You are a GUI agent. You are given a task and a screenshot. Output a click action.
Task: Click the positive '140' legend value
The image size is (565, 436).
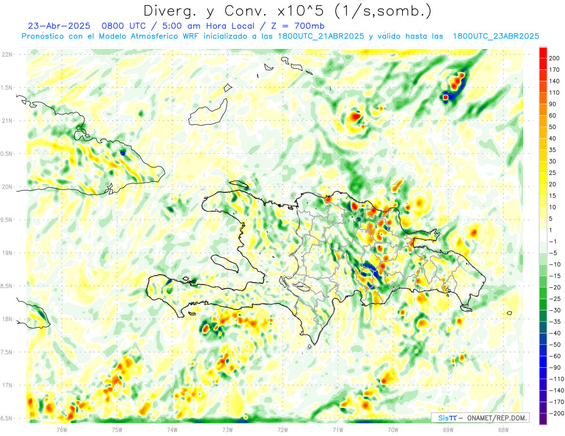[554, 81]
